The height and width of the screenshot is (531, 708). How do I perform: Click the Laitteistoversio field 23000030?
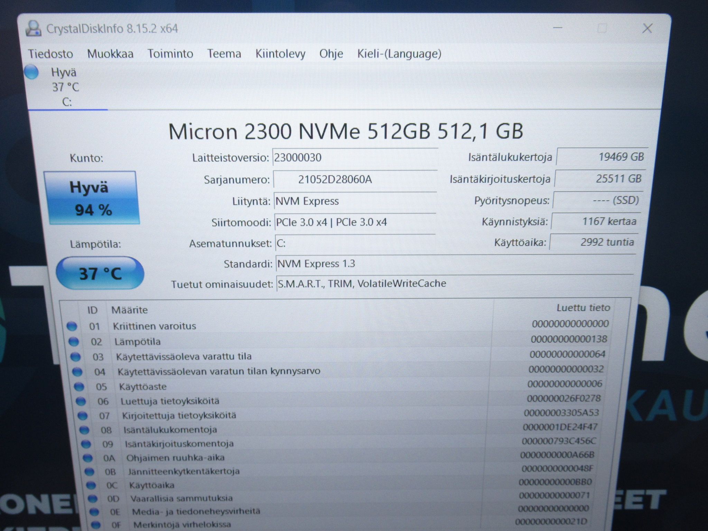tap(355, 158)
